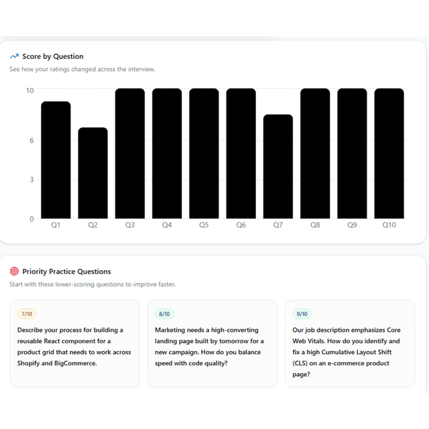Select the Q8 bar in chart
429x429 pixels.
click(x=315, y=154)
